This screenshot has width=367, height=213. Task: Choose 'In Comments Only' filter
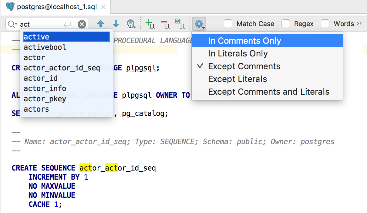267,41
